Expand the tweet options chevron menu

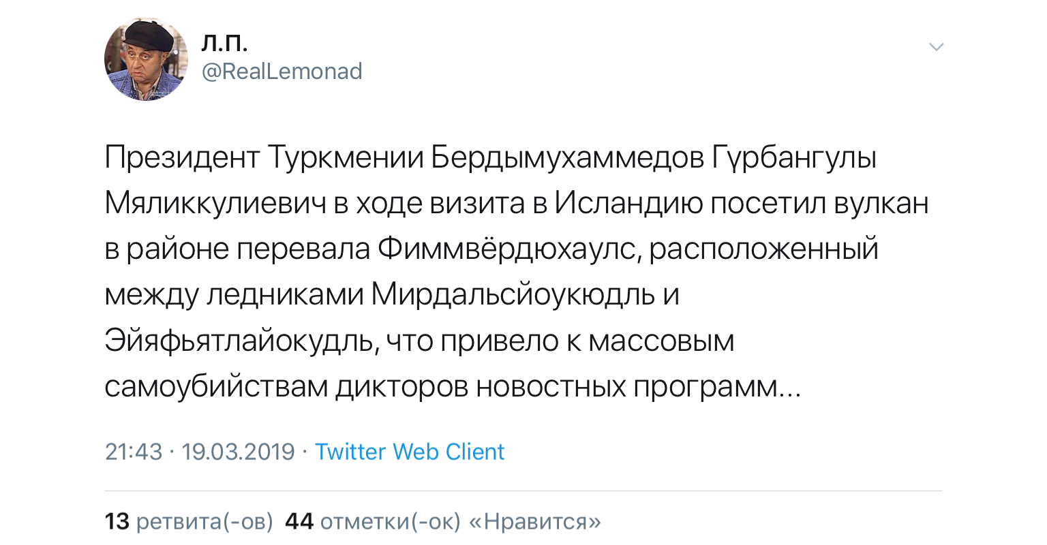pos(937,47)
